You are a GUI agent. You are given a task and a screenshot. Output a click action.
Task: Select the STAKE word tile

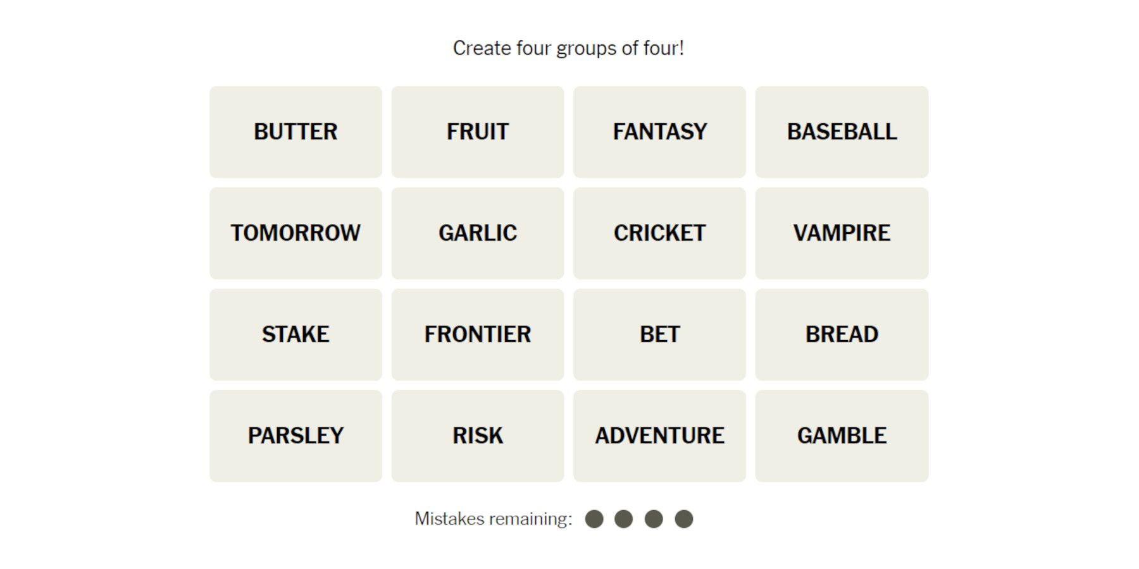coord(296,334)
